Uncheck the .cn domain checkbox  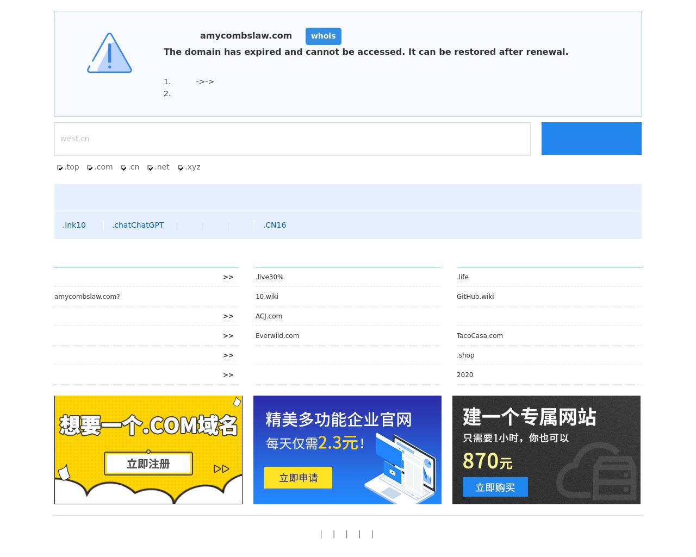point(123,168)
